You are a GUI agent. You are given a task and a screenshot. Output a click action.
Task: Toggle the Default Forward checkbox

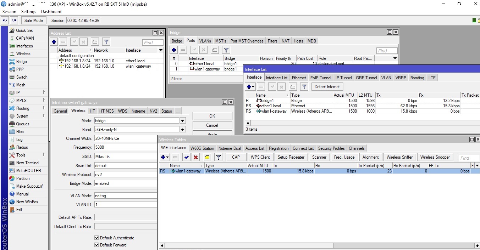pos(96,245)
